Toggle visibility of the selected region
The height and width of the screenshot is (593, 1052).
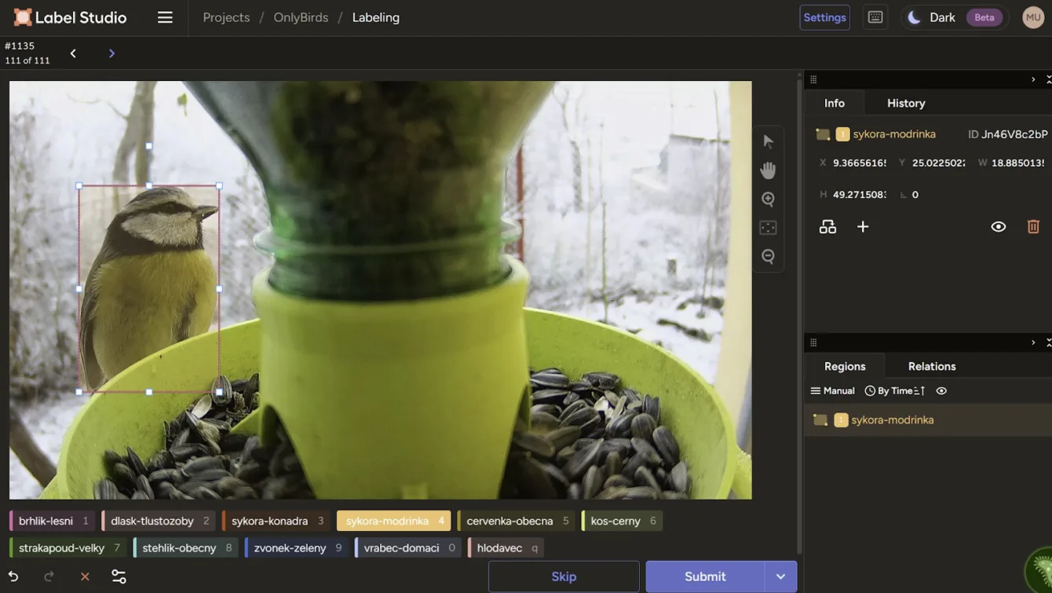[x=998, y=227]
